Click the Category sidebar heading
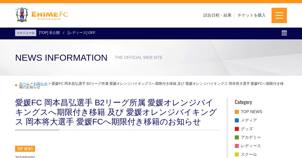This screenshot has width=302, height=158. 243,102
